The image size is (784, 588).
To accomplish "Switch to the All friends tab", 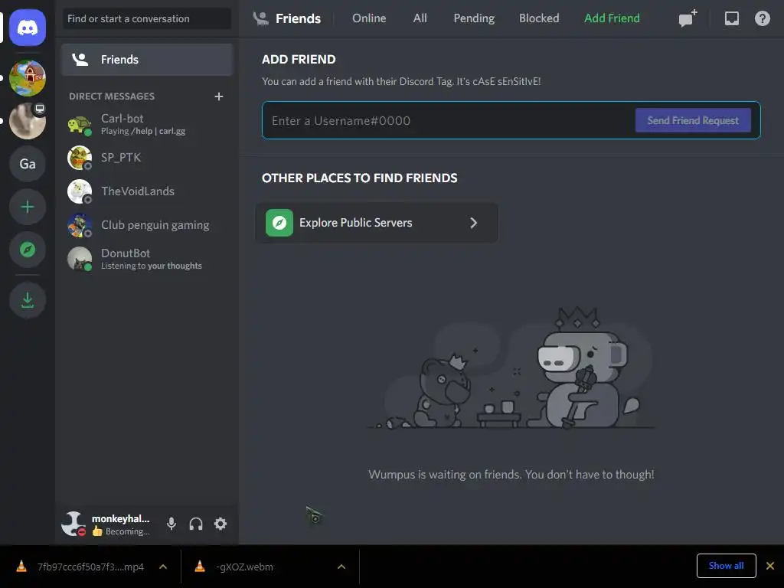I will 420,18.
